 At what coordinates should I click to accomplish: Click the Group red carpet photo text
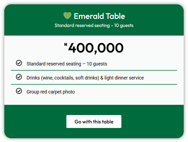[50, 92]
